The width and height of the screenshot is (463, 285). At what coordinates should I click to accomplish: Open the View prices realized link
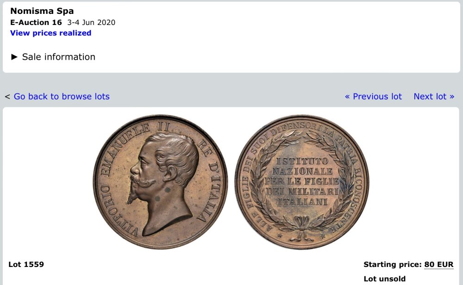pyautogui.click(x=50, y=33)
